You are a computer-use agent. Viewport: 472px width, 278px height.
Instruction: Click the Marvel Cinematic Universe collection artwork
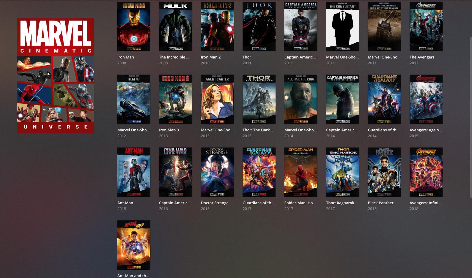pos(56,75)
